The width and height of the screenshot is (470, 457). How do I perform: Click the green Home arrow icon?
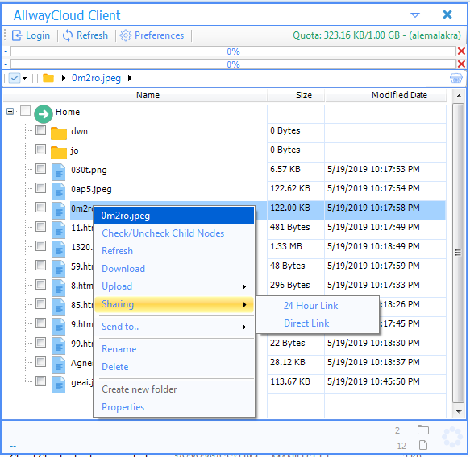tap(44, 114)
